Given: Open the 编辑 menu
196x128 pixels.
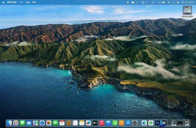Looking at the screenshot, I should tap(28, 2).
